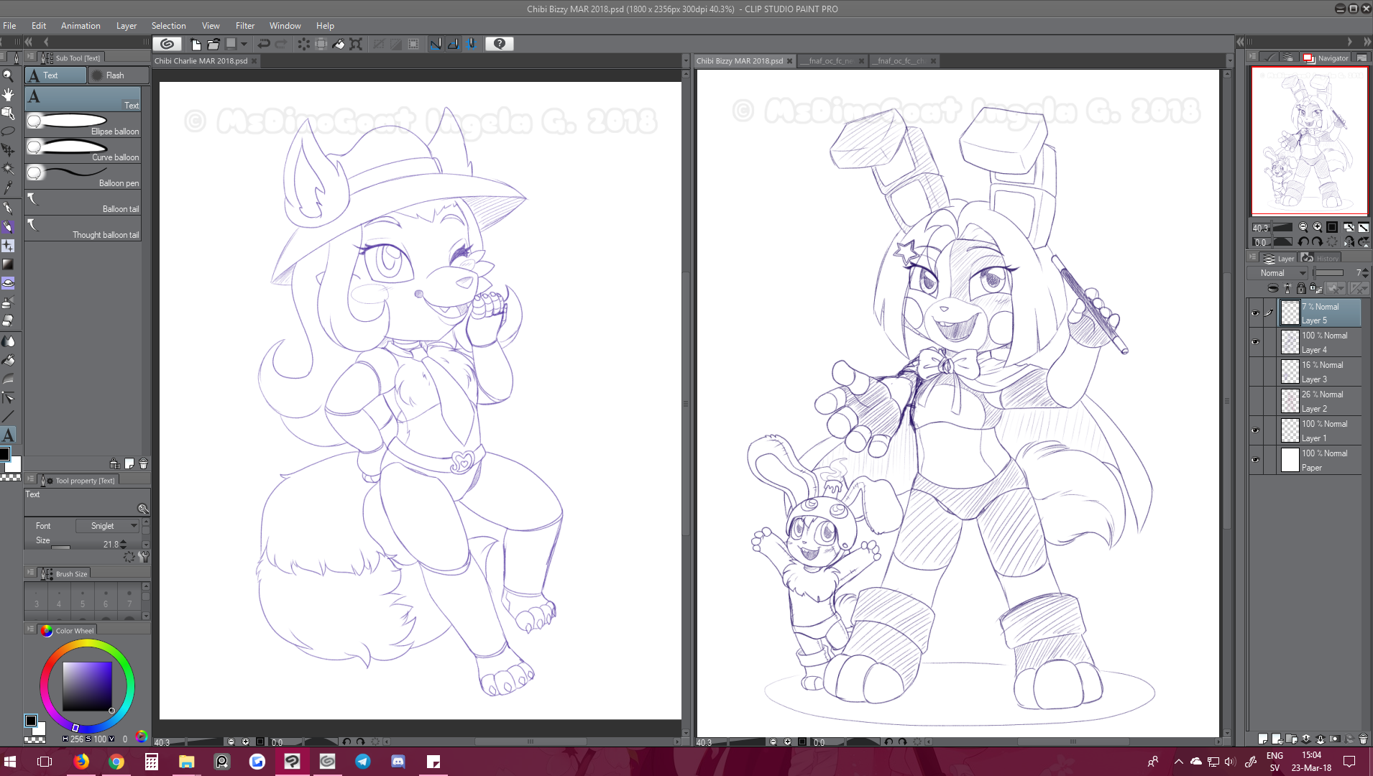This screenshot has width=1373, height=776.
Task: Undo last action with toolbar arrow
Action: (x=264, y=44)
